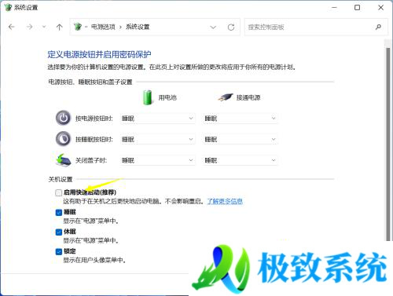This screenshot has height=296, width=393.
Task: Refresh the control panel page
Action: (x=231, y=27)
